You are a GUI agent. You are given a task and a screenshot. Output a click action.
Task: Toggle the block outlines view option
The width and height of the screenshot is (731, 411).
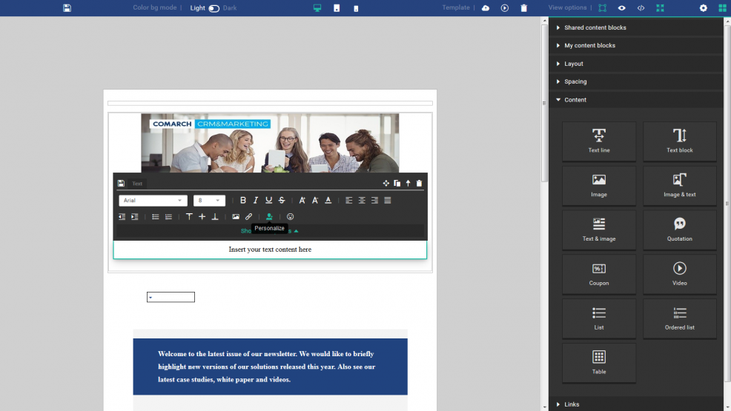(x=602, y=8)
